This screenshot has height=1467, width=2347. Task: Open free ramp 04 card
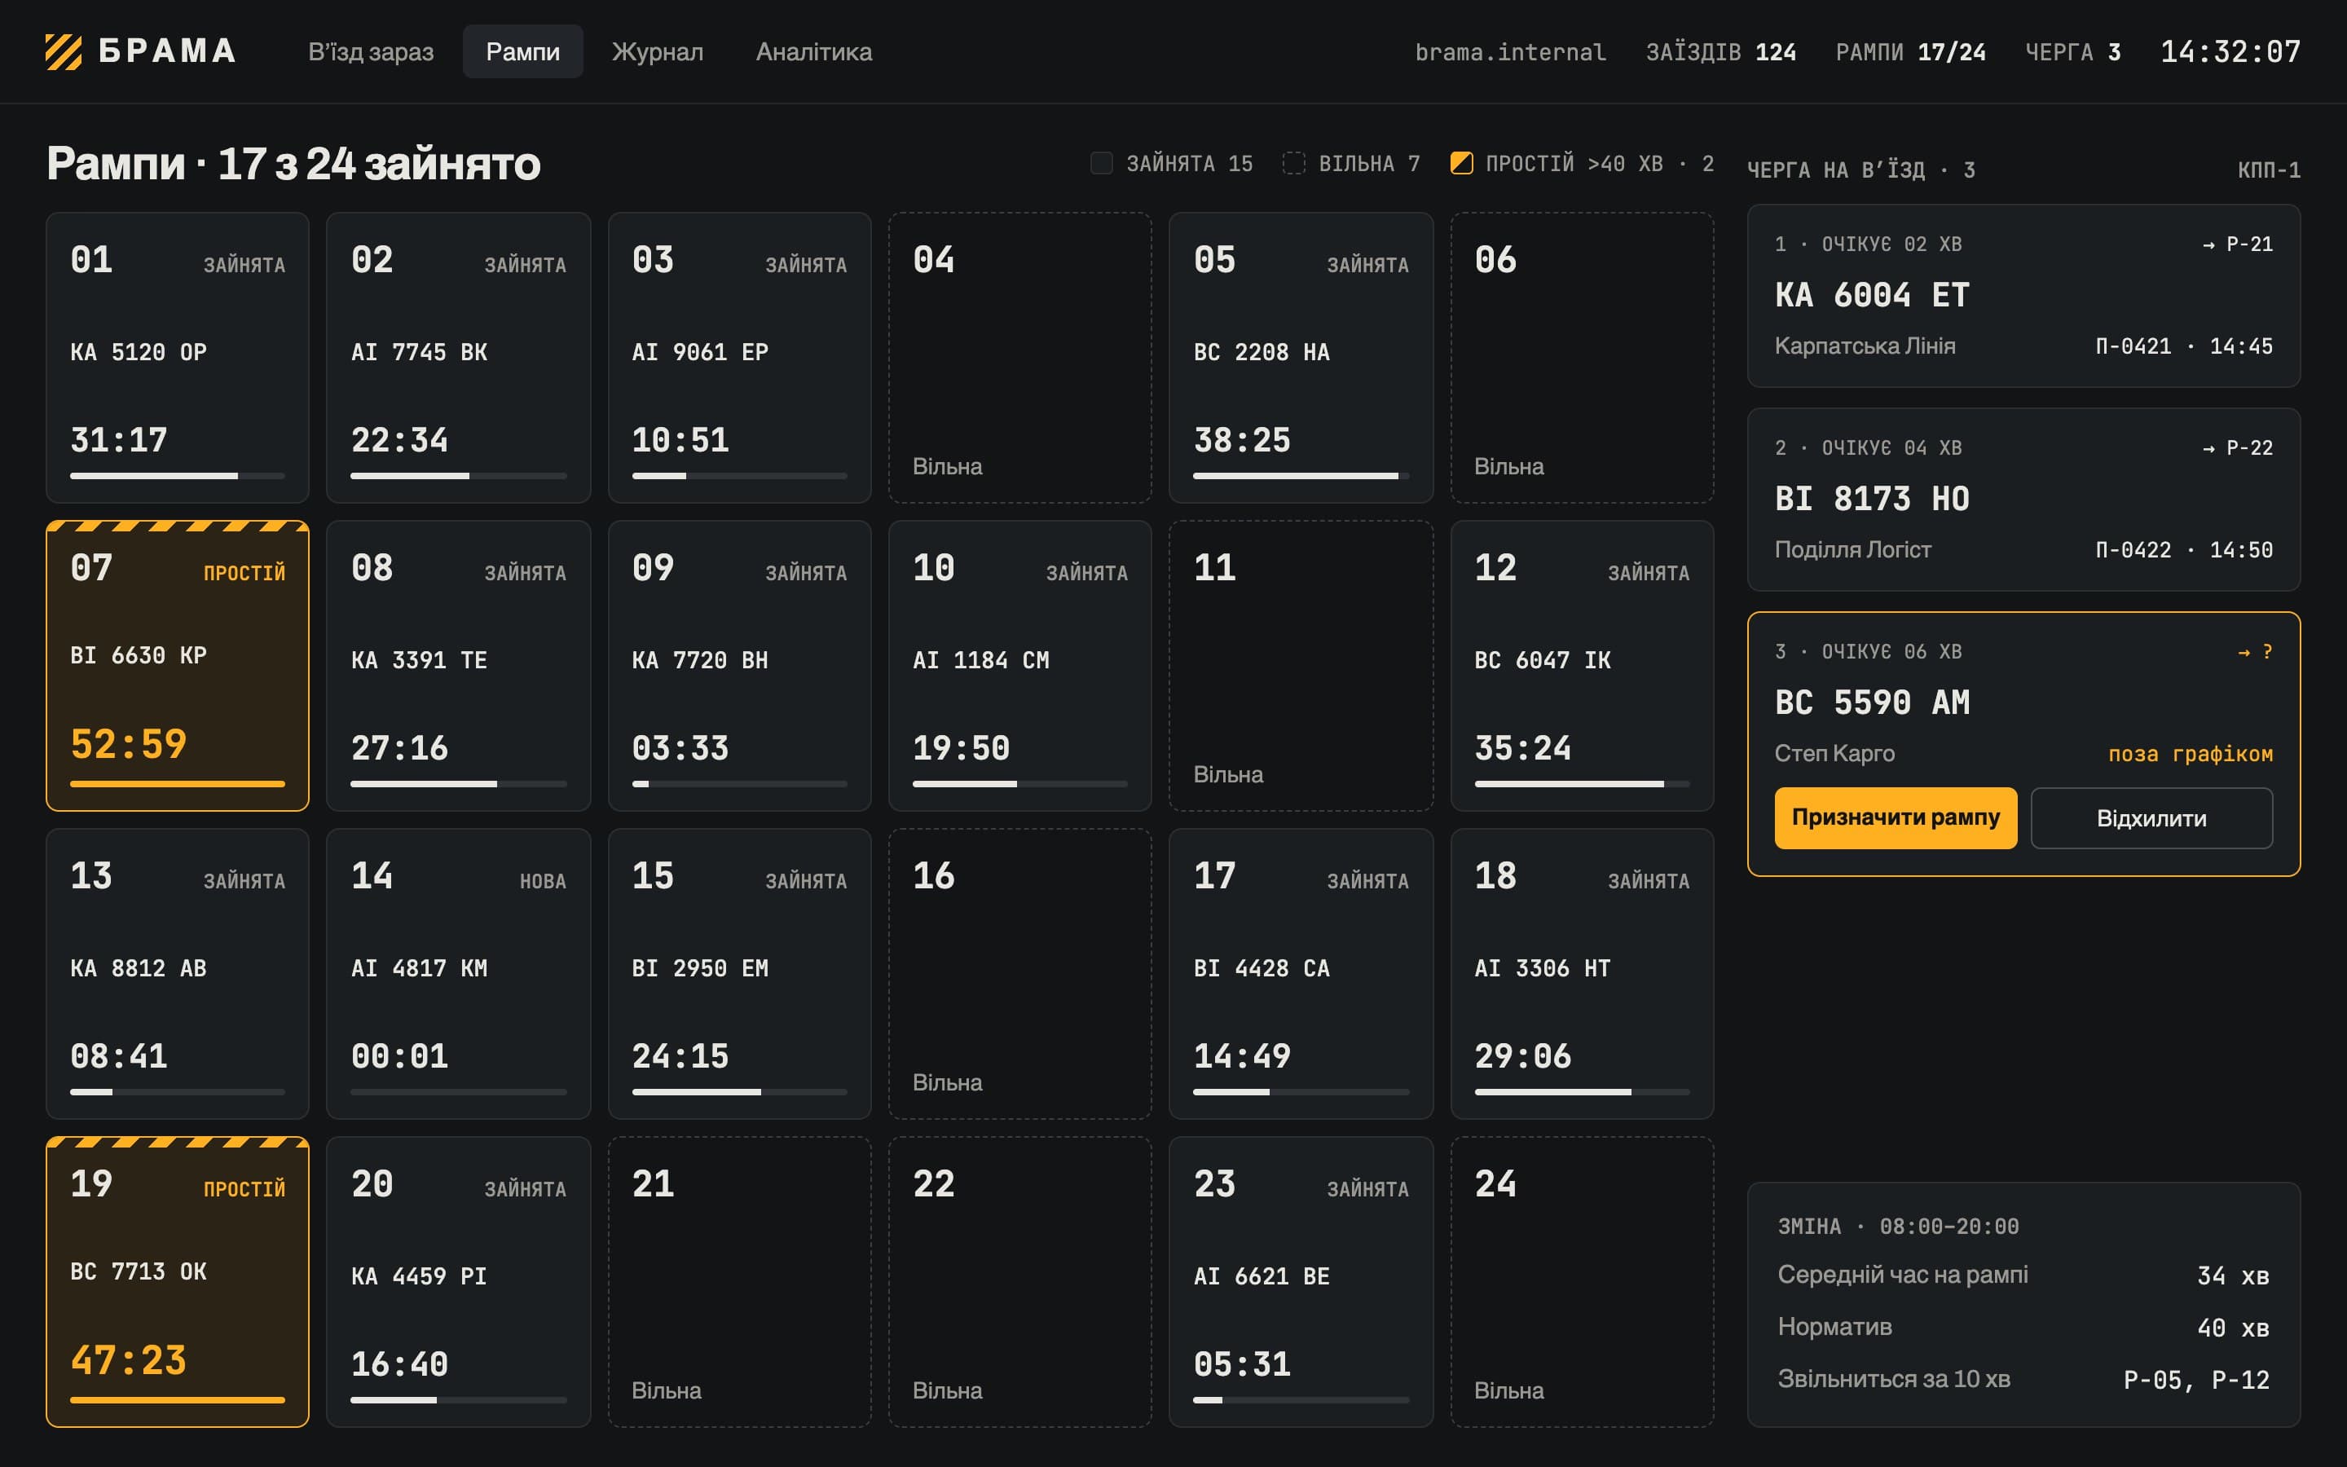pos(1020,358)
